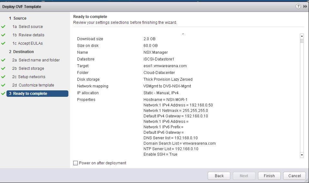The height and width of the screenshot is (183, 309).
Task: Click the 'esxi1.vmwarearena.com' target value
Action: tap(165, 66)
